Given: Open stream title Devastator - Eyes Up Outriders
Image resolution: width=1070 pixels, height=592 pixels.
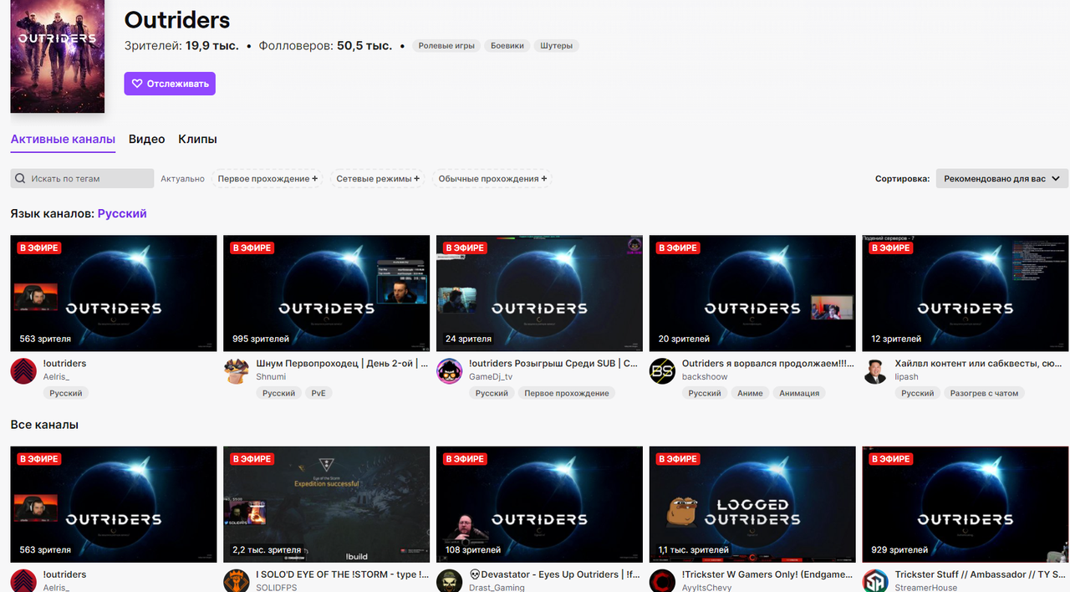Looking at the screenshot, I should pos(554,574).
